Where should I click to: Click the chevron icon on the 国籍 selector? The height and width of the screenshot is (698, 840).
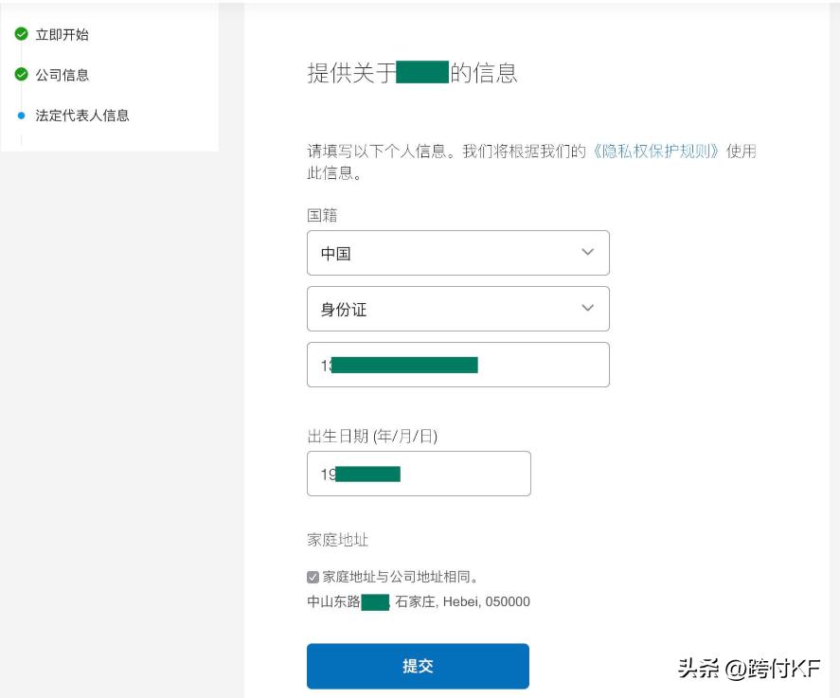pos(587,253)
